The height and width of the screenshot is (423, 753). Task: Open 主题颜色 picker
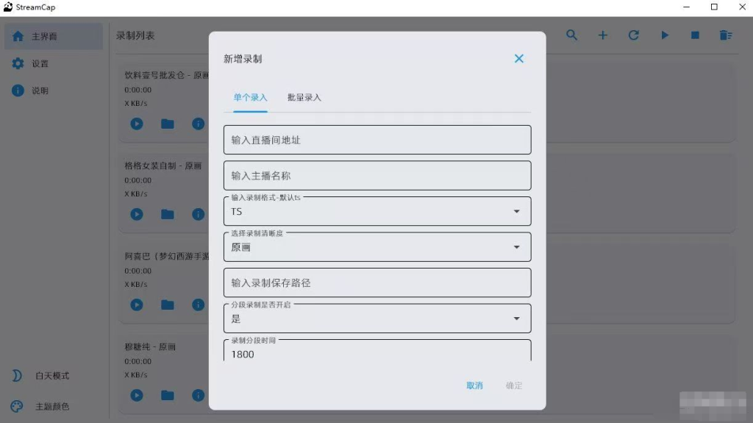click(x=52, y=407)
